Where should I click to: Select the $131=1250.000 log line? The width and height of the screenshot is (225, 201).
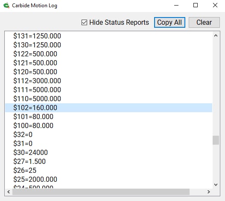pyautogui.click(x=108, y=36)
